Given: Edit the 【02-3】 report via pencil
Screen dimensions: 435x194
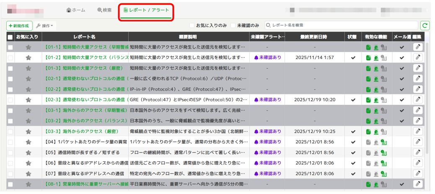Looking at the screenshot, I should [x=418, y=99].
